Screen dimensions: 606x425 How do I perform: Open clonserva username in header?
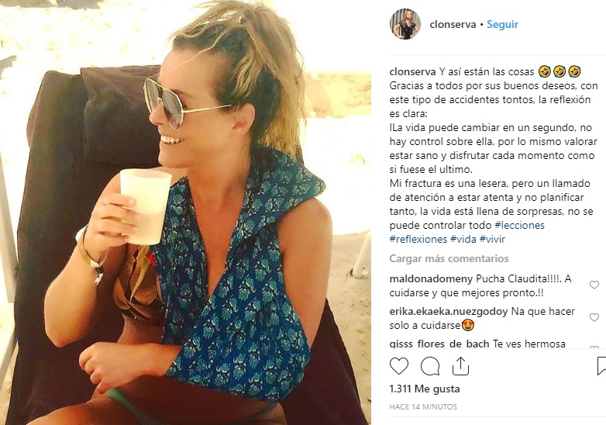click(453, 24)
